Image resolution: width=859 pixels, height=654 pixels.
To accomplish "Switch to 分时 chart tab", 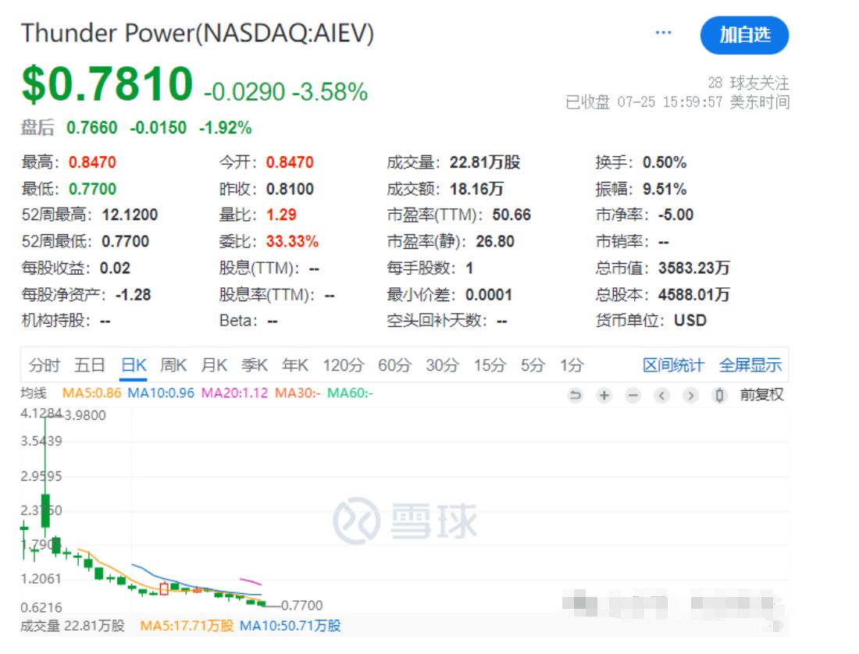I will [x=44, y=365].
